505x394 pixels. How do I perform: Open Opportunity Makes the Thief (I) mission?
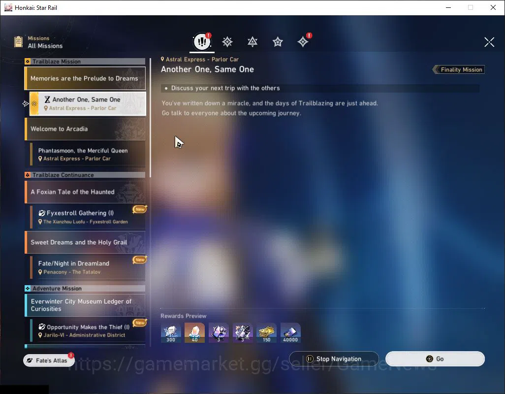click(88, 330)
